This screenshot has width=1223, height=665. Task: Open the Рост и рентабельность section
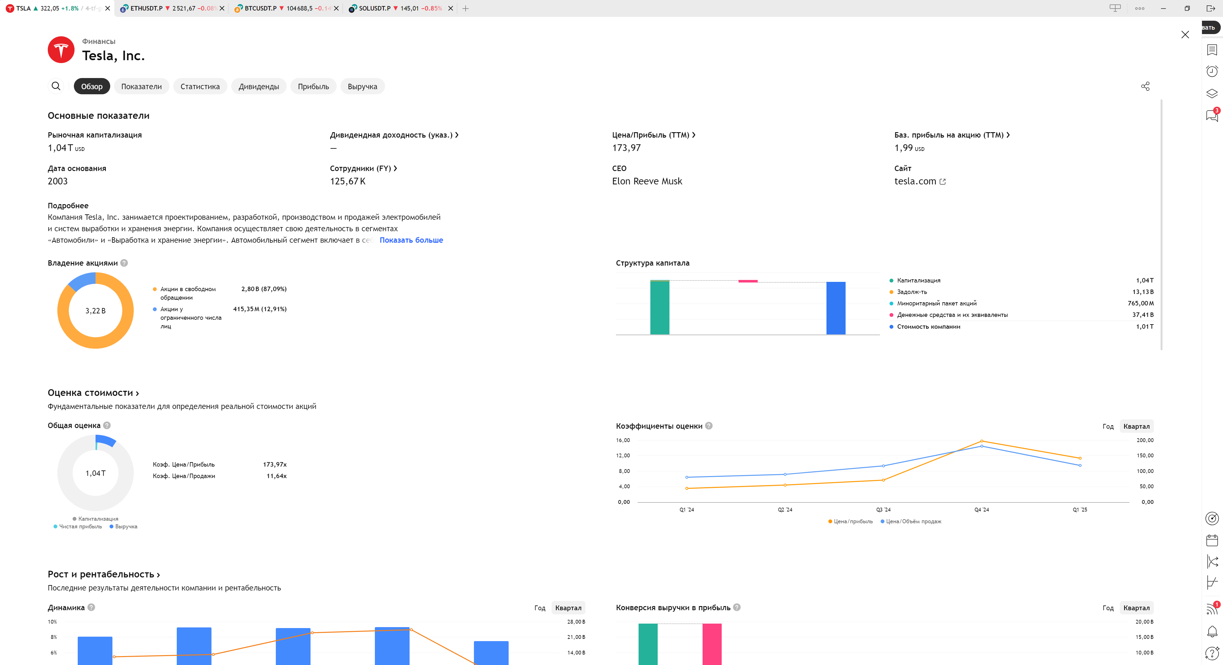tap(104, 574)
